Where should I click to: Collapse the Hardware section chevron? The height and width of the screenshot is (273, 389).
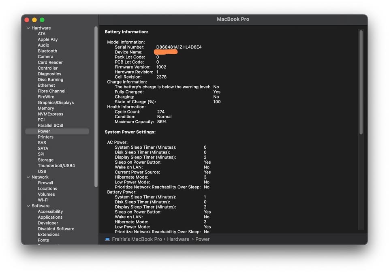28,28
